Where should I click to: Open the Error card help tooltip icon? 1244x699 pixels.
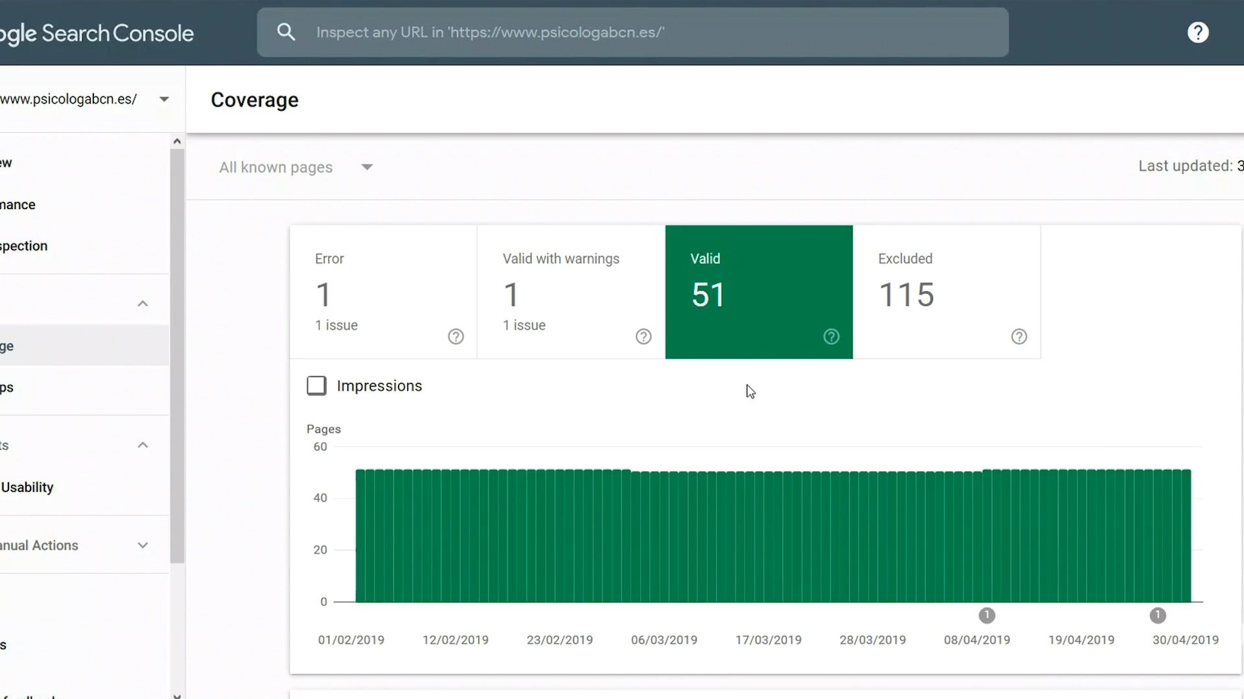455,337
